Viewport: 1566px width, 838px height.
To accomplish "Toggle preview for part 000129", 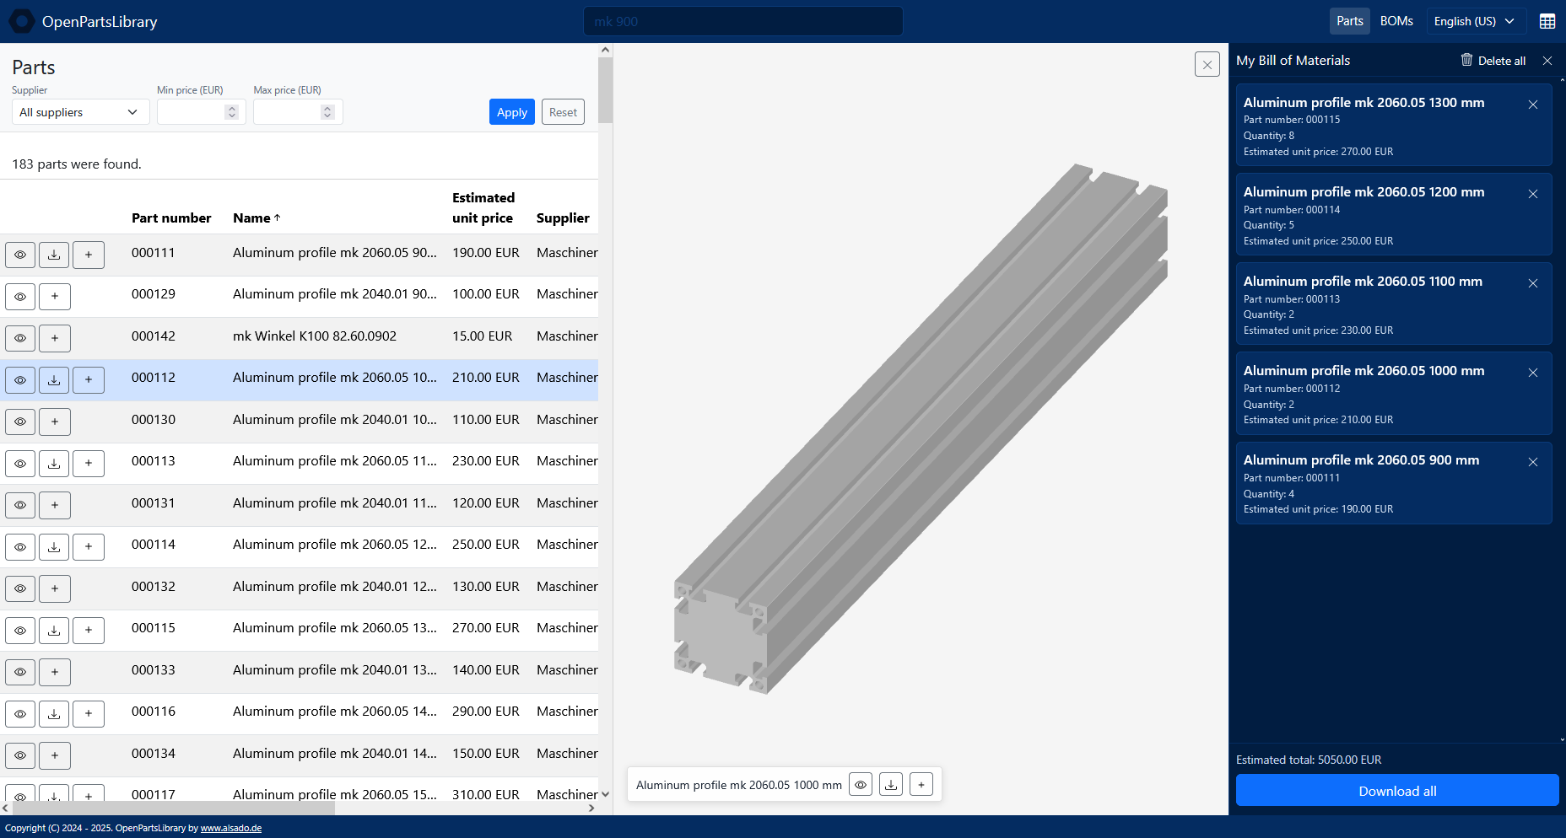I will pyautogui.click(x=20, y=297).
